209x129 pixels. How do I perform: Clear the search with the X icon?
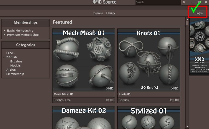point(184,2)
